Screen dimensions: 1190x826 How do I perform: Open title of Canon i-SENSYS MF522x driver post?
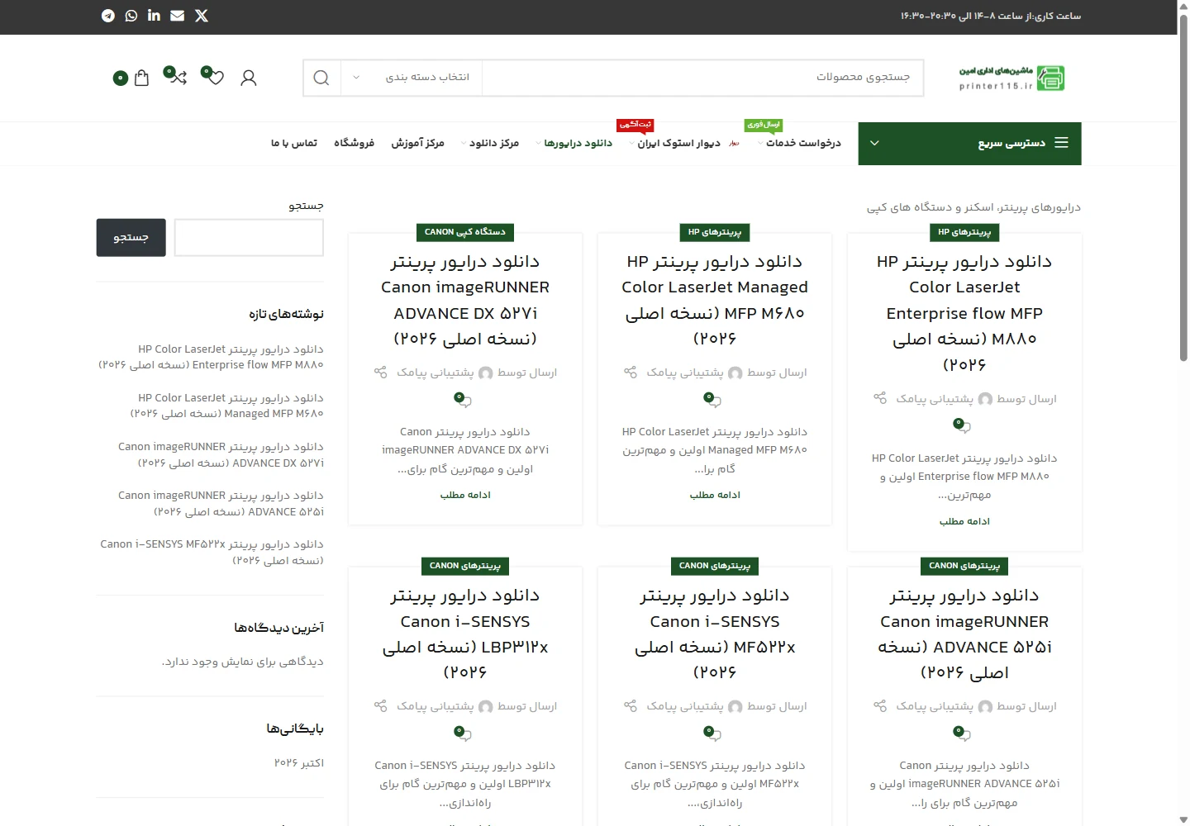[715, 634]
